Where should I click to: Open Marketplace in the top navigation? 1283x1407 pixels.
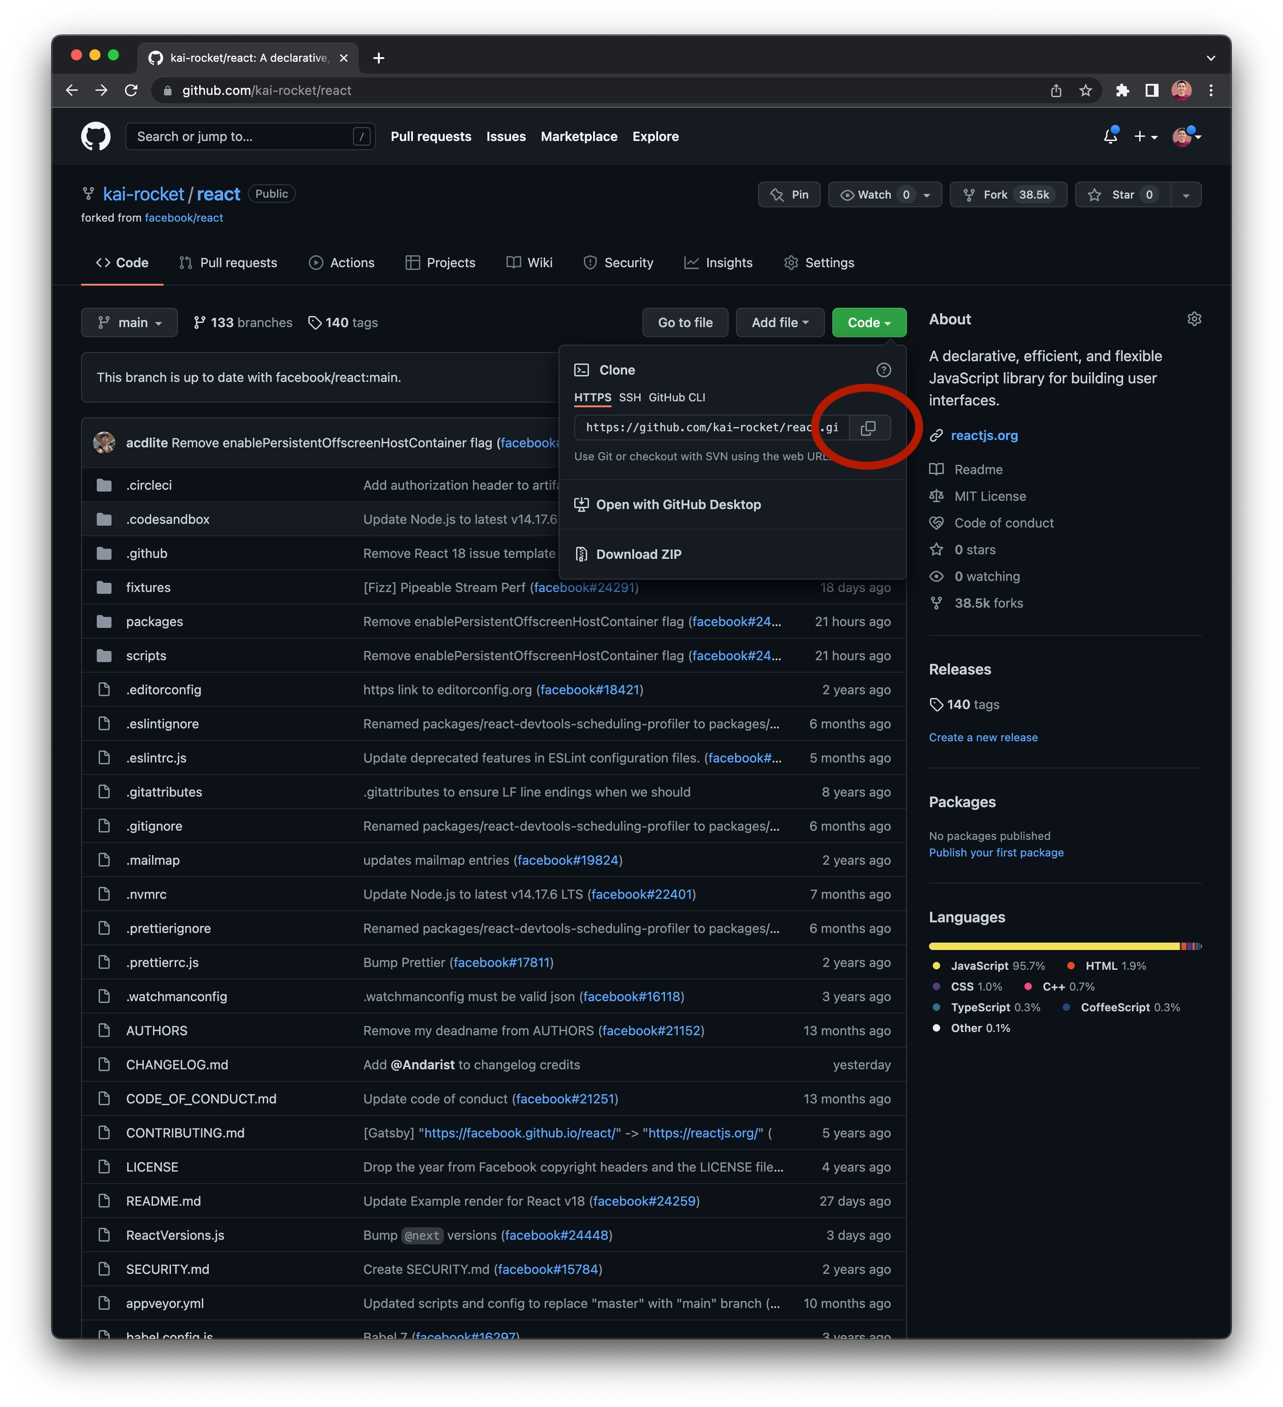[x=579, y=137]
